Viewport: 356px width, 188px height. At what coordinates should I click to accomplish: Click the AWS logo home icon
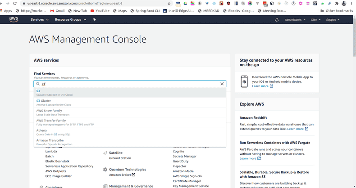(x=14, y=19)
